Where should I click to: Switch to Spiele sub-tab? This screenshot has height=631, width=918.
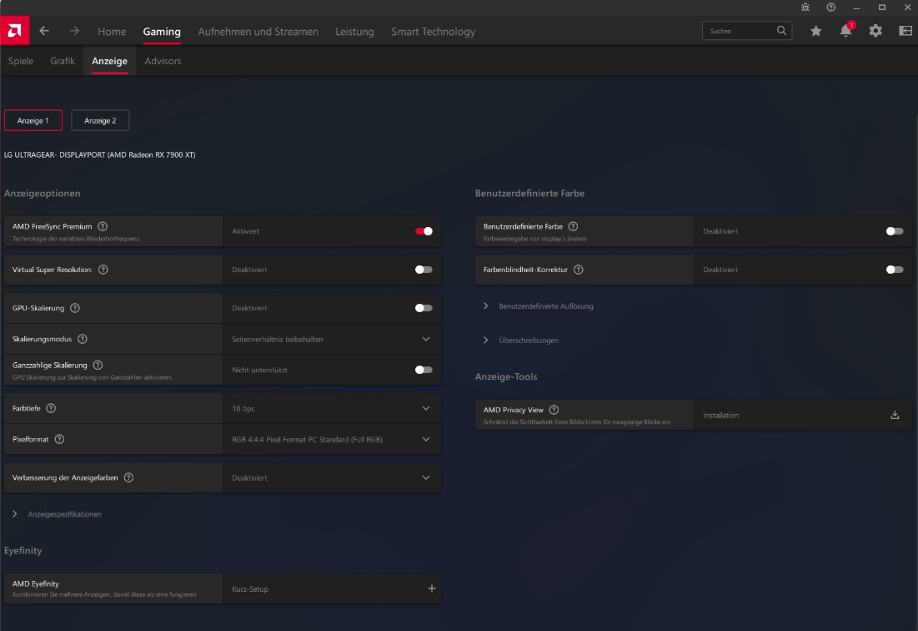(x=21, y=61)
